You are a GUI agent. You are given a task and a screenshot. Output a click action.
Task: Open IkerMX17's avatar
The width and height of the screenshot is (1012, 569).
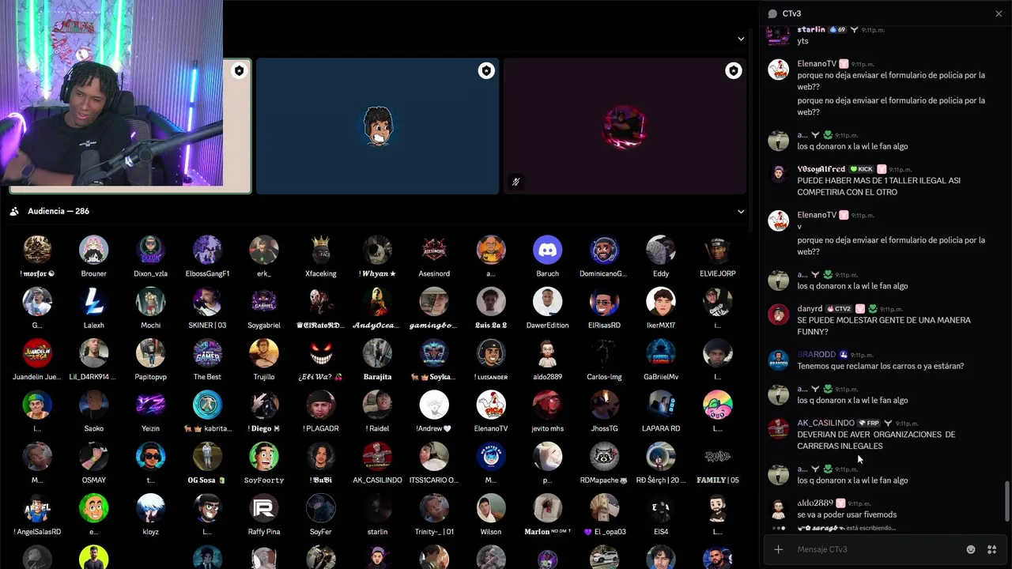point(661,301)
